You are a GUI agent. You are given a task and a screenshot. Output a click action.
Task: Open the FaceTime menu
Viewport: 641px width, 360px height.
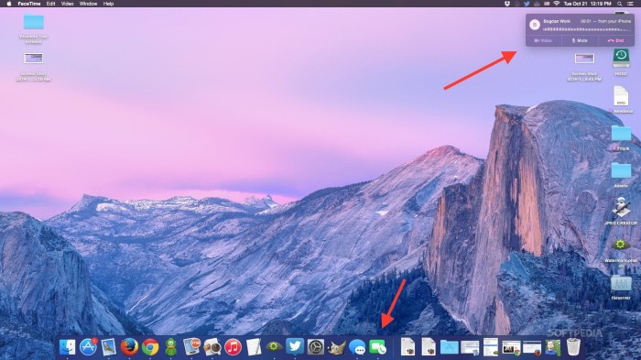point(29,4)
